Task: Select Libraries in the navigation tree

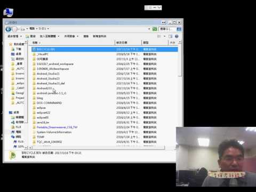Action: tap(20, 117)
